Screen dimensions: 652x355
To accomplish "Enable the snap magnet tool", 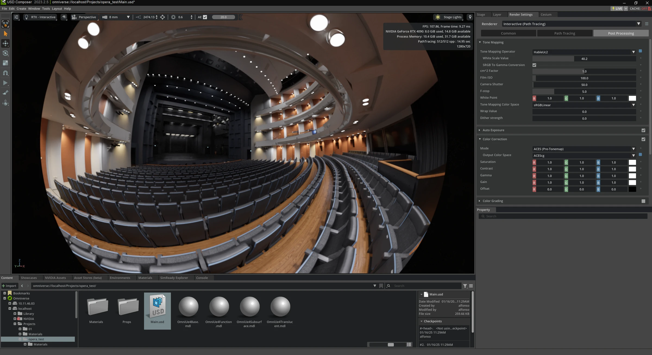I will (5, 73).
